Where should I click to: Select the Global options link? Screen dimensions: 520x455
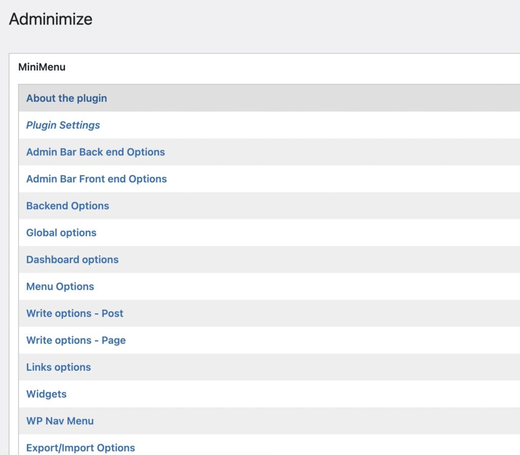[61, 233]
